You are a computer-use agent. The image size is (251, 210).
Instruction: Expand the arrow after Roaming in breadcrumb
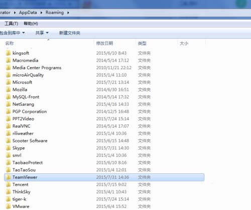(x=68, y=13)
